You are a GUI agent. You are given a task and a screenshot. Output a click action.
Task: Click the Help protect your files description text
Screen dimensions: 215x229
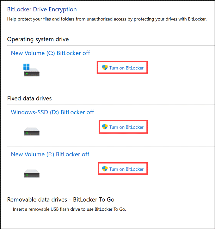[x=107, y=19]
